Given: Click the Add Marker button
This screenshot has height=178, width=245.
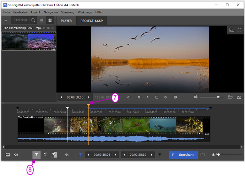Looking at the screenshot, I should tap(37, 155).
